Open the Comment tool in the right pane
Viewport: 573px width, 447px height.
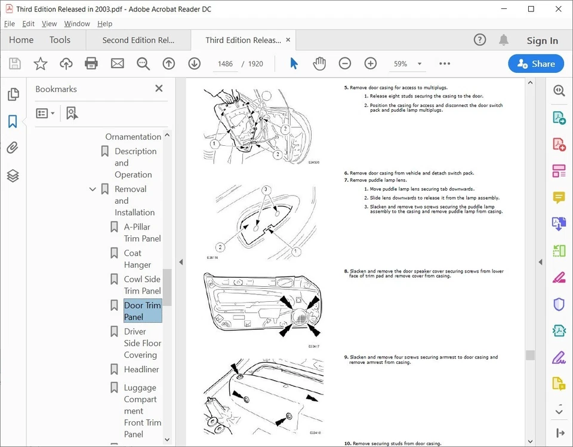click(559, 197)
